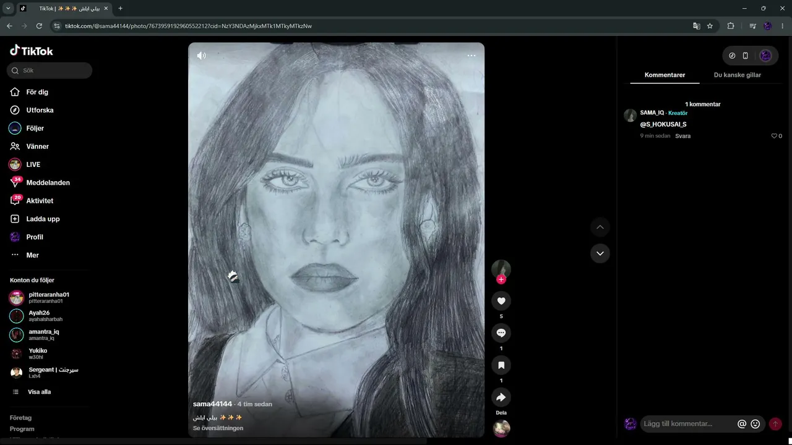Open the profile avatar menu at top
Viewport: 792px width, 445px height.
tap(765, 56)
